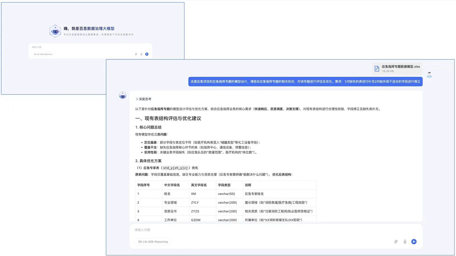Screen dimensions: 456x256
Task: Open the 应急指挥专题数据模型.xlsx file name
Action: click(401, 67)
